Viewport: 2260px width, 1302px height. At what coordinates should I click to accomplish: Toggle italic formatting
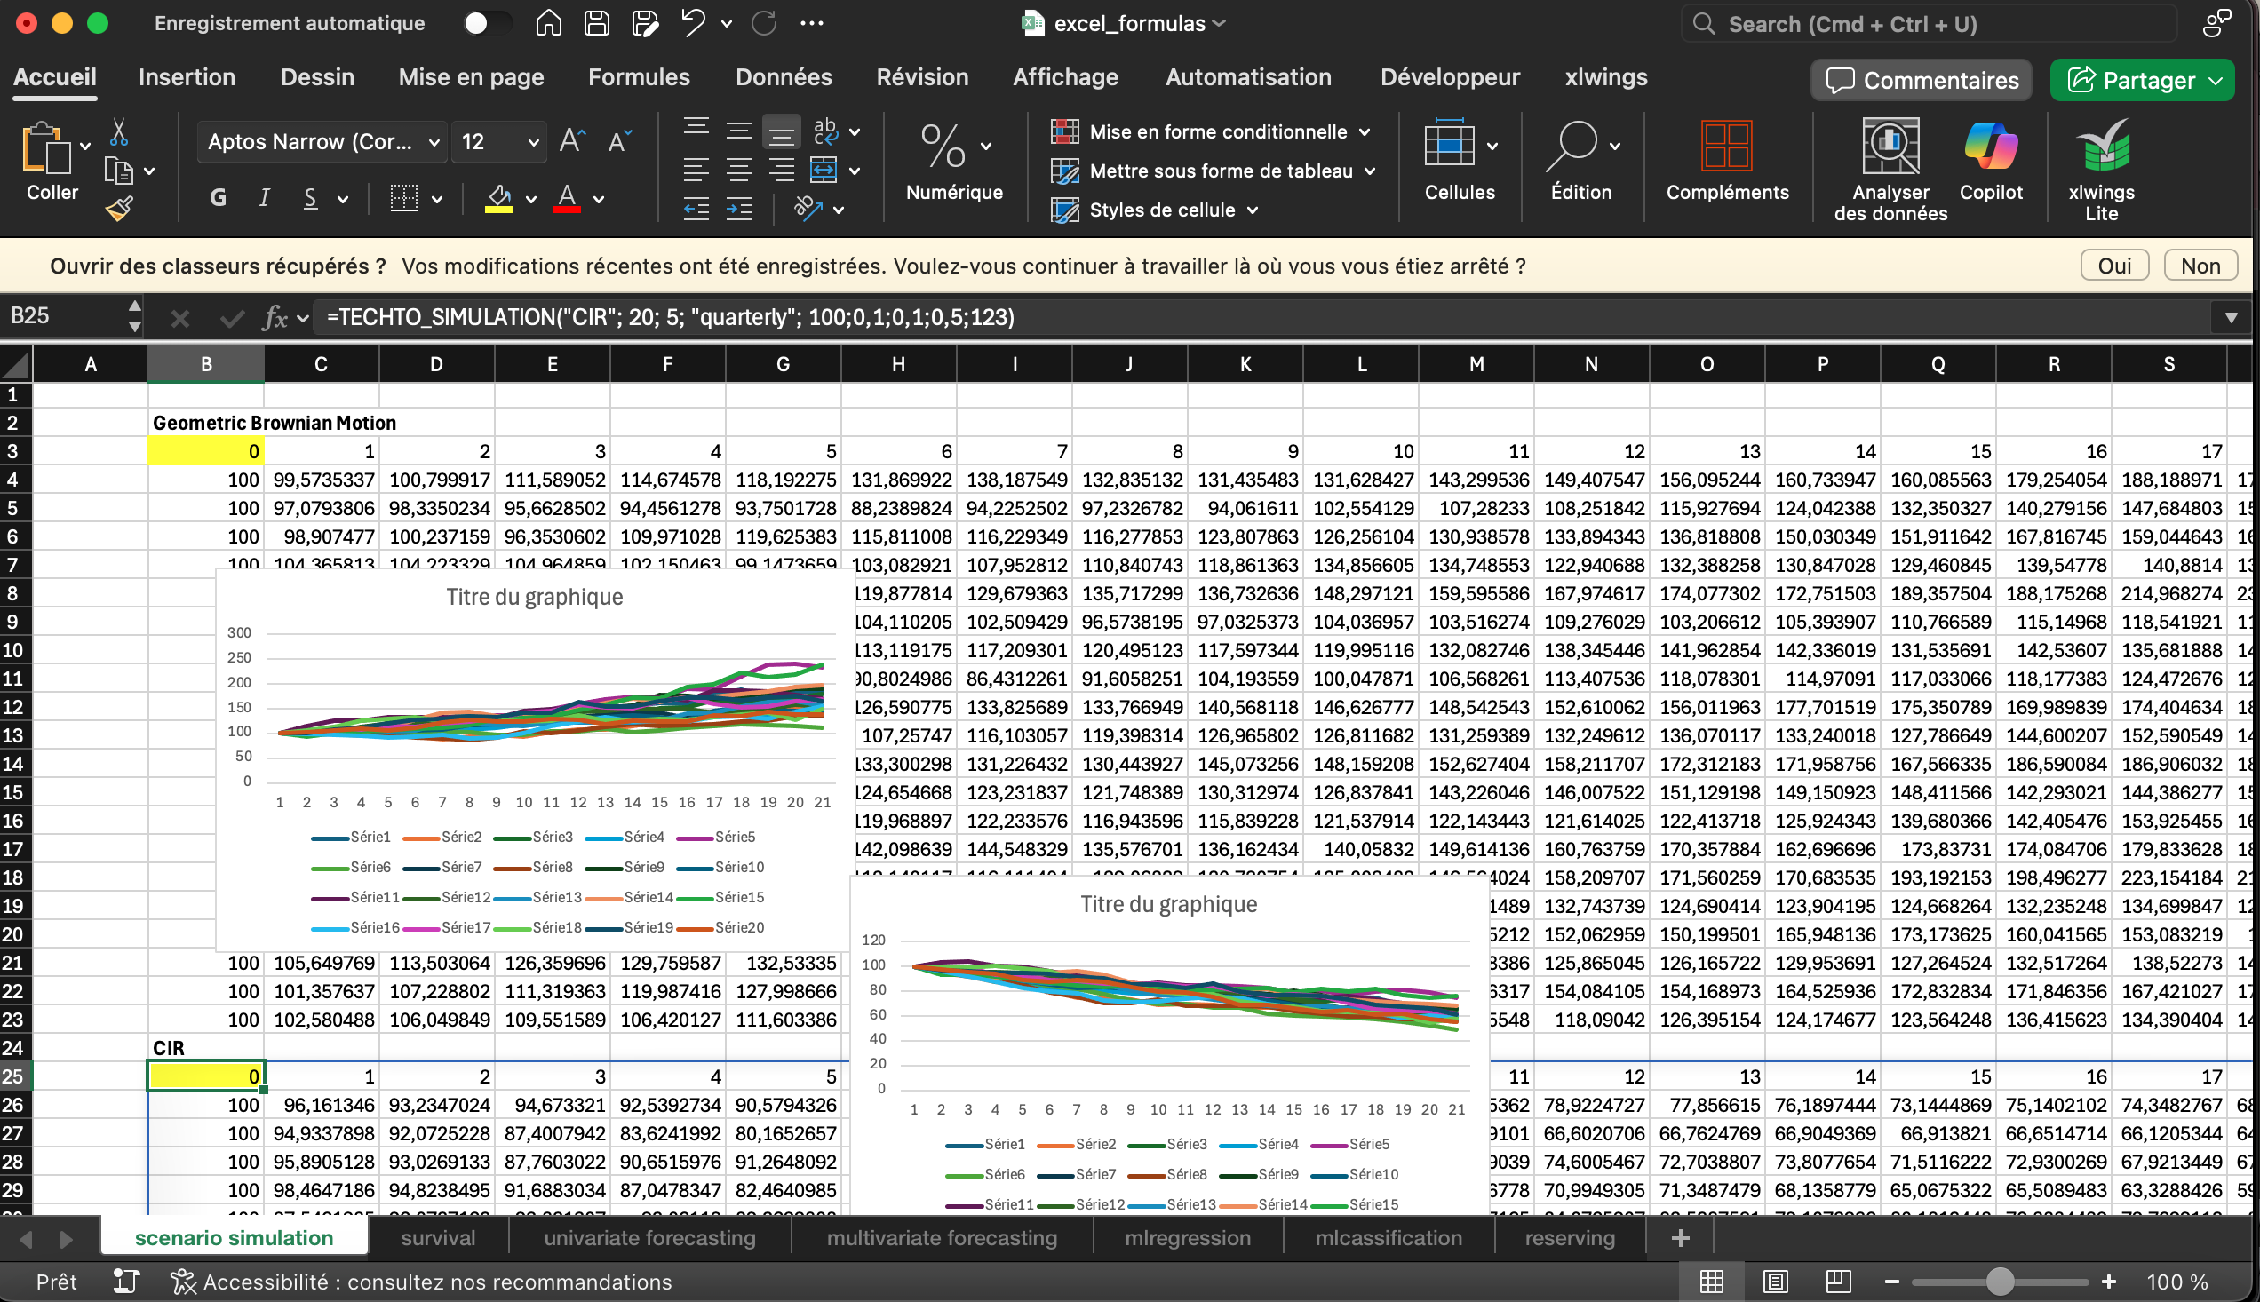[x=264, y=198]
